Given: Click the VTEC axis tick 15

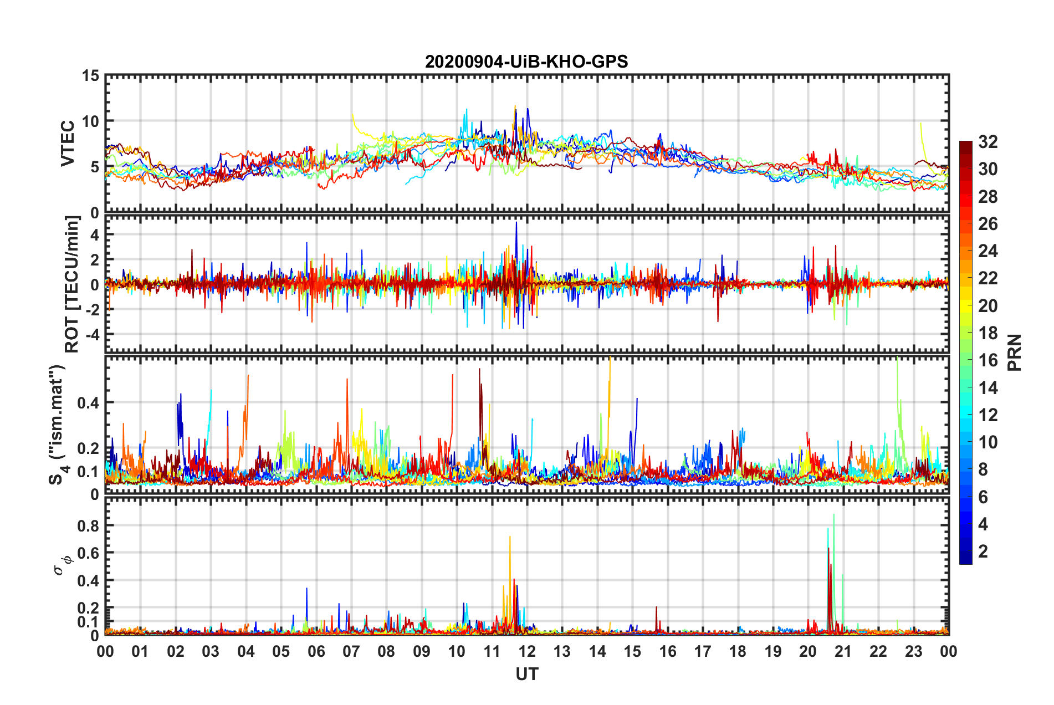Looking at the screenshot, I should pos(91,75).
